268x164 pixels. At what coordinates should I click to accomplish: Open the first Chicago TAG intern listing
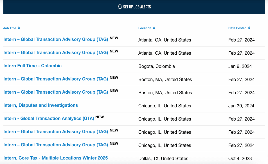click(x=56, y=132)
